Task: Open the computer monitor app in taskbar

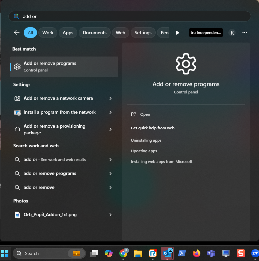Action: (226, 253)
